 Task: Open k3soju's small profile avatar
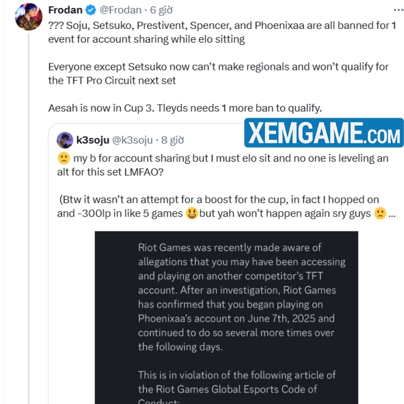coord(65,140)
